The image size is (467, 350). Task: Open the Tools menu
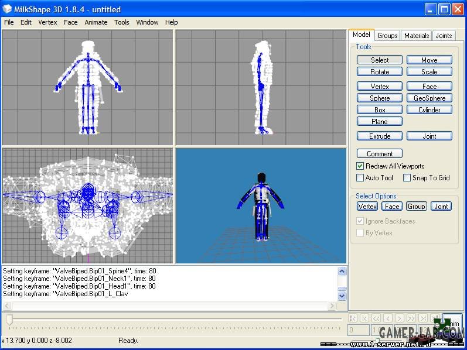[122, 22]
